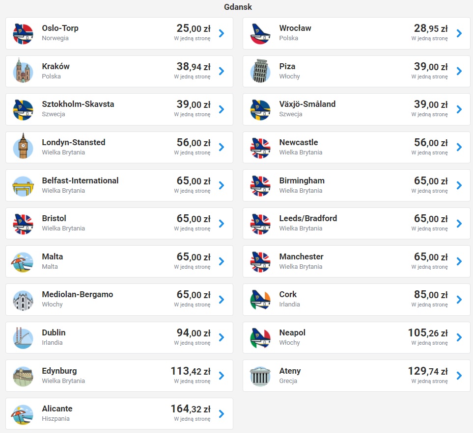Click the Norwegian flag plane icon for Oslo-Torp
Image resolution: width=473 pixels, height=433 pixels.
23,33
